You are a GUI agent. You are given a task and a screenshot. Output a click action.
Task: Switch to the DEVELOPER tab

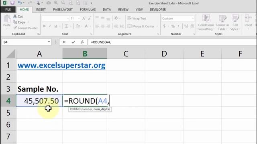pos(158,10)
